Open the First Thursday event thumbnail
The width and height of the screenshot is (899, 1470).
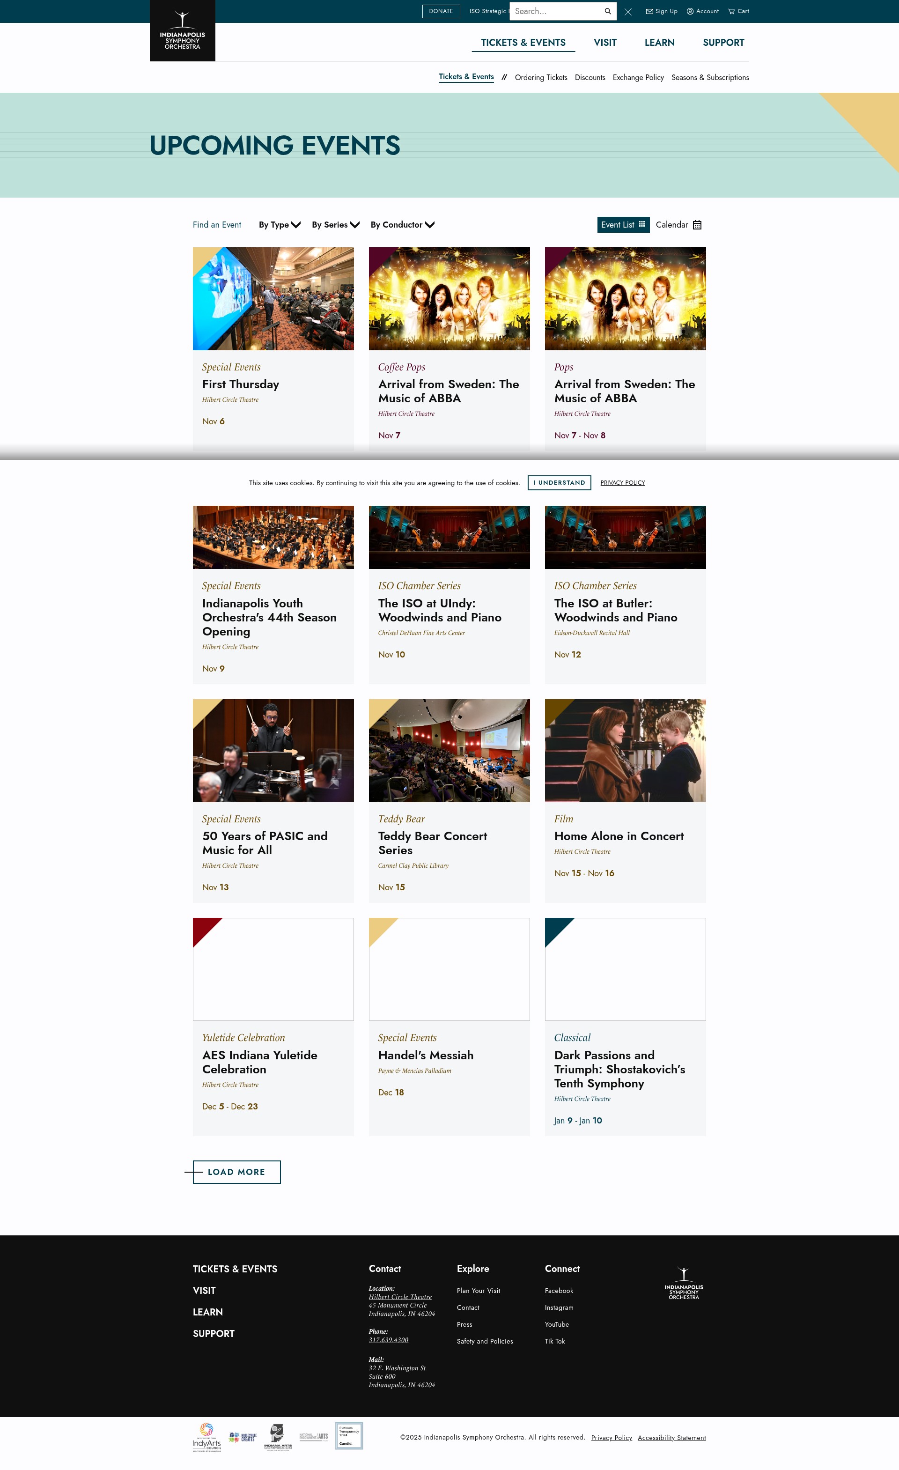[273, 298]
